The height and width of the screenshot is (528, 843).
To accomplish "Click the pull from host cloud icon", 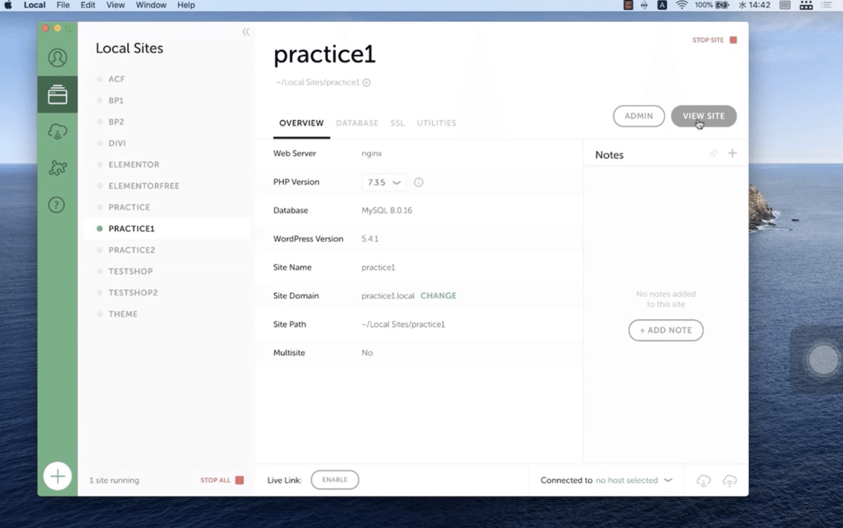I will coord(703,481).
